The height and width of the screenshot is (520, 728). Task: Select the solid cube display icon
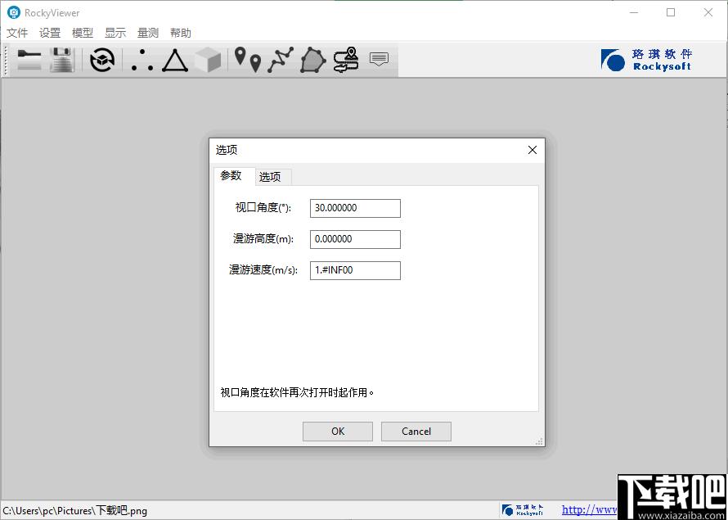[208, 61]
